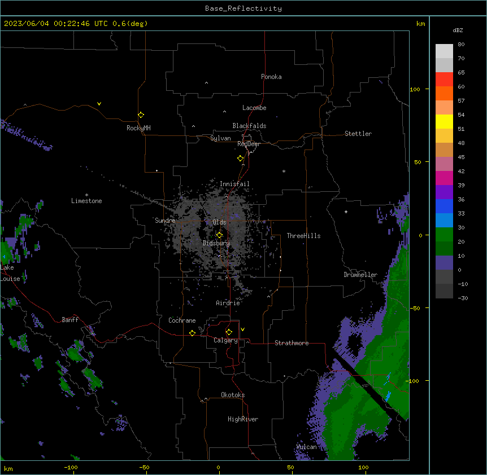Click the blue echo cell in southeast precipitation

coord(388,396)
